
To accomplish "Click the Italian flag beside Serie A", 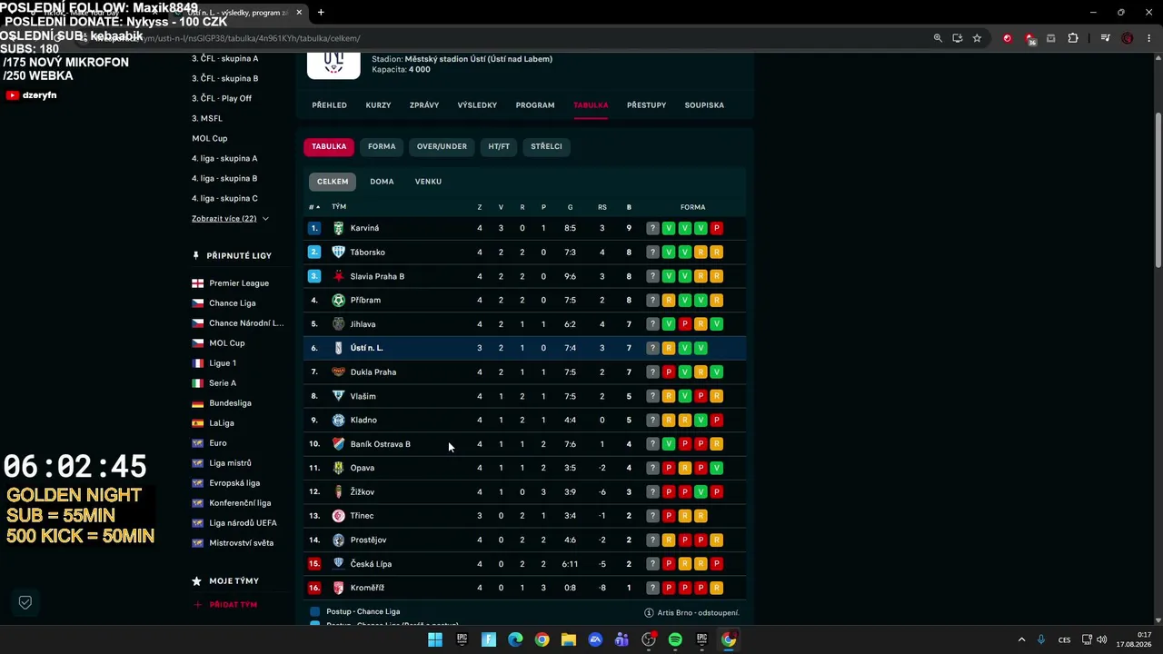I will (197, 383).
